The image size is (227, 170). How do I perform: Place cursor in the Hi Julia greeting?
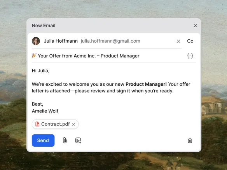click(40, 71)
